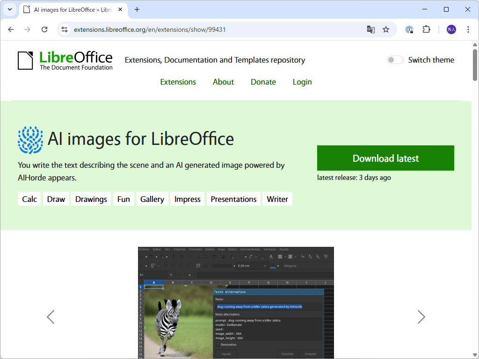Show the previous screenshot with the left arrow
Image resolution: width=479 pixels, height=359 pixels.
[51, 317]
